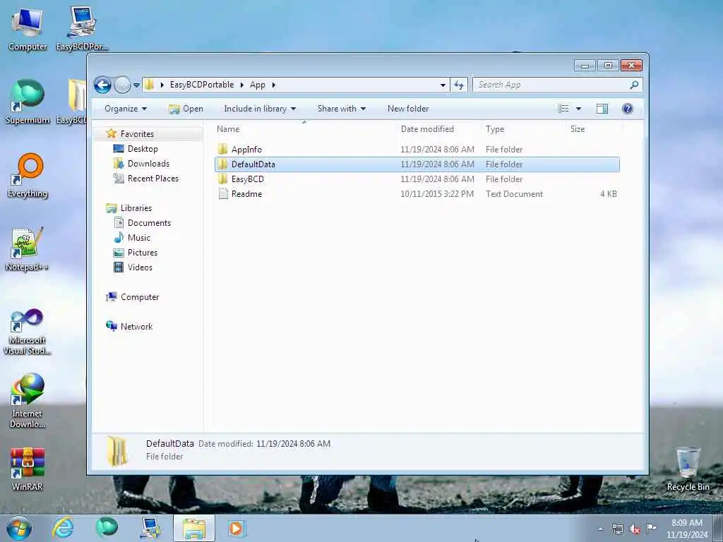Select the EasyBCD folder

point(248,179)
